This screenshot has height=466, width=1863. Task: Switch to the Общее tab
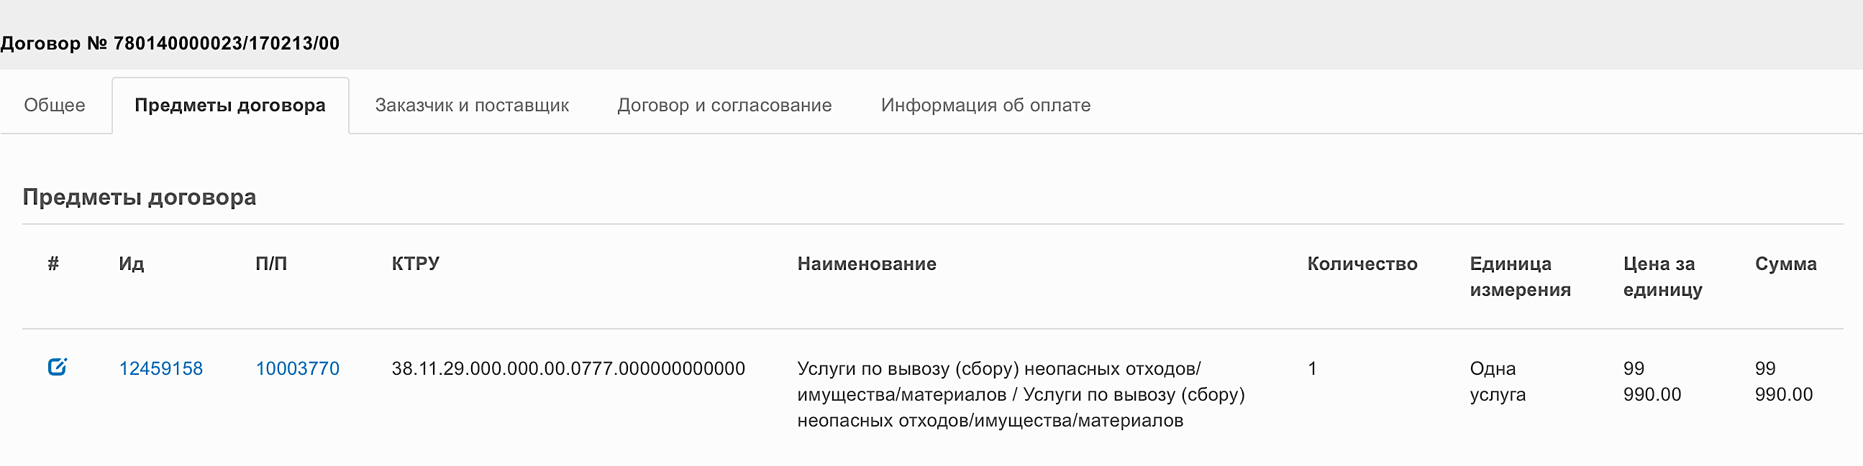55,106
